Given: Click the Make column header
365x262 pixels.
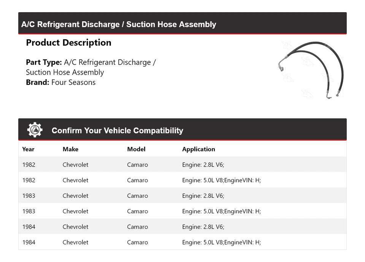Looking at the screenshot, I should click(70, 149).
